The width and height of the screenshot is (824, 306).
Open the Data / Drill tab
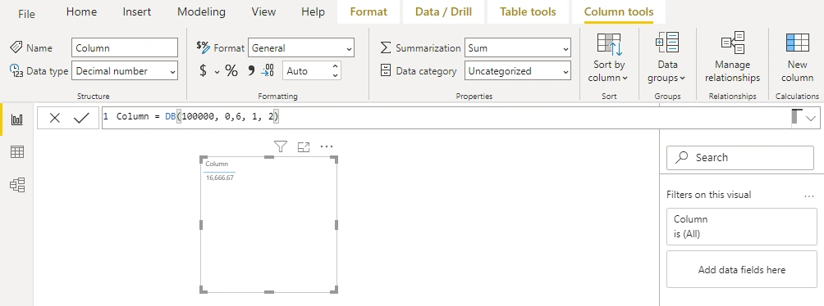pos(443,11)
